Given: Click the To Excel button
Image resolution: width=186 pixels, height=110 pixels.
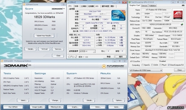Looking at the screenshot, I should 44,49.
